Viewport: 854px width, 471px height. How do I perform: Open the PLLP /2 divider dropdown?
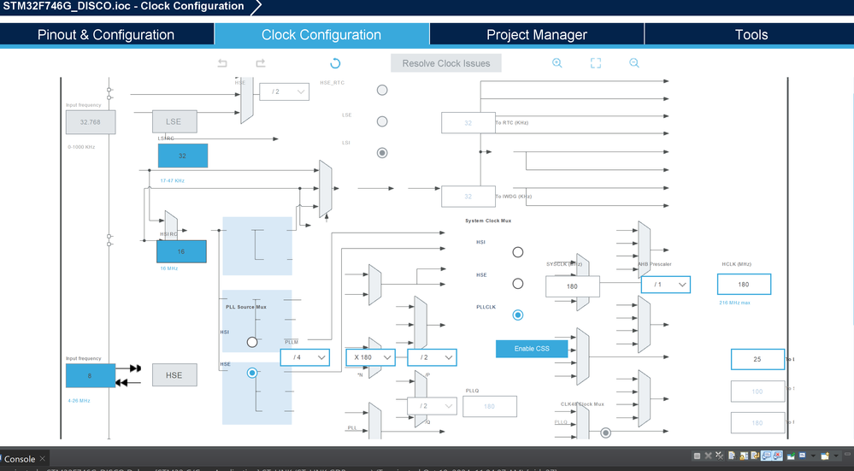(432, 357)
